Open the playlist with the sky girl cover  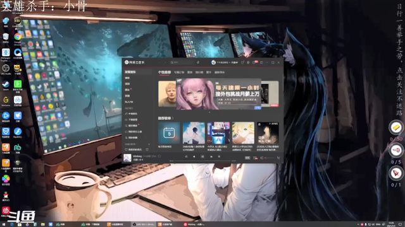[x=194, y=133]
